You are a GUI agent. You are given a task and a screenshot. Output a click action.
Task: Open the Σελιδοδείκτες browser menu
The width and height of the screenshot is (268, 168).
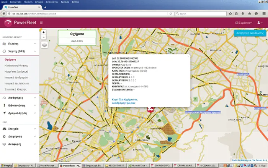52,2
